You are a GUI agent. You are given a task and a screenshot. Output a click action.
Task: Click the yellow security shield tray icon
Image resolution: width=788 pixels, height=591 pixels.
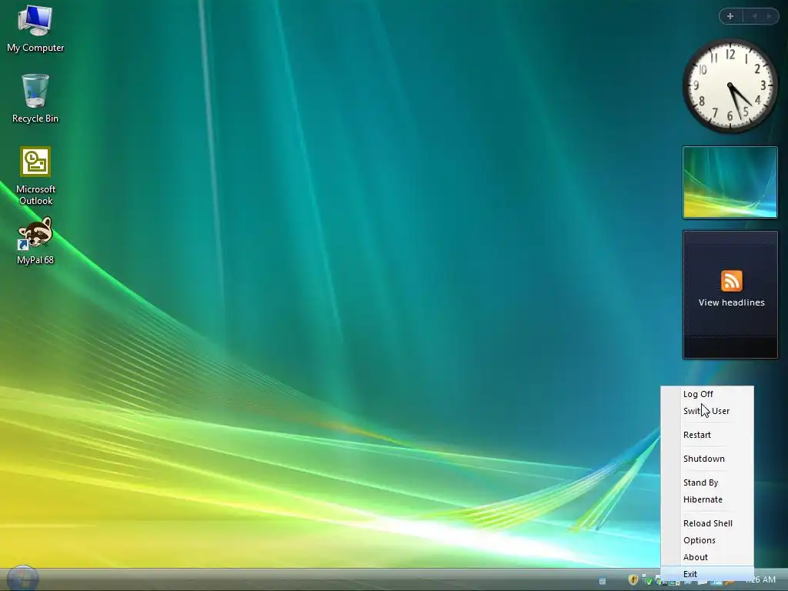pos(633,580)
